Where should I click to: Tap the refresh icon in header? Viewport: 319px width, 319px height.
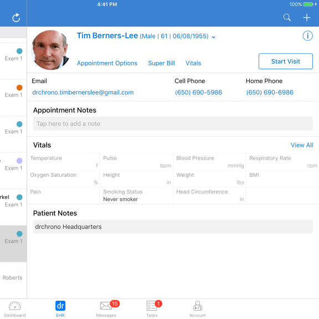(x=16, y=18)
